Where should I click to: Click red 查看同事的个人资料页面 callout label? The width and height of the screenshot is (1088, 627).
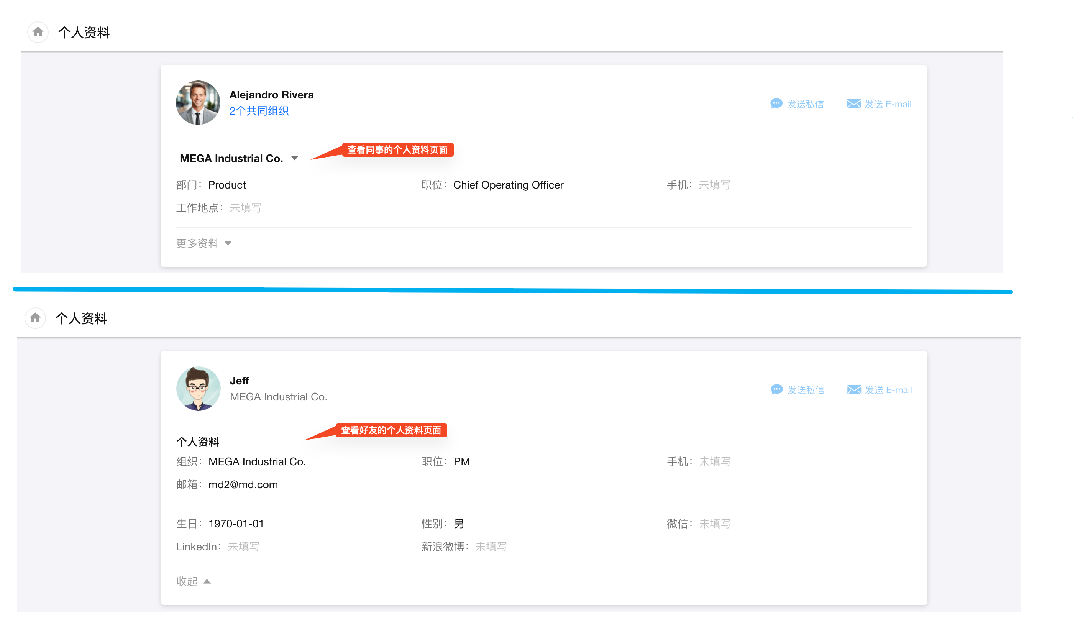pyautogui.click(x=397, y=150)
